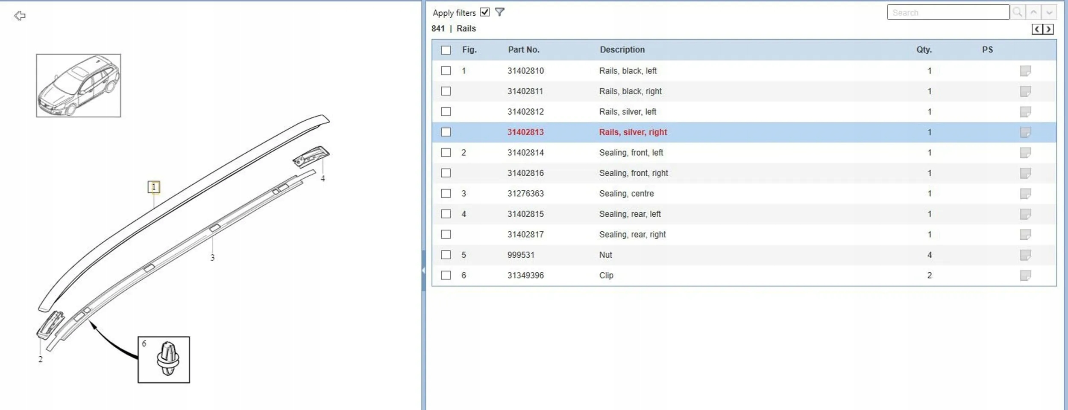1068x410 pixels.
Task: Select 'Sealing, centre' description
Action: point(626,194)
